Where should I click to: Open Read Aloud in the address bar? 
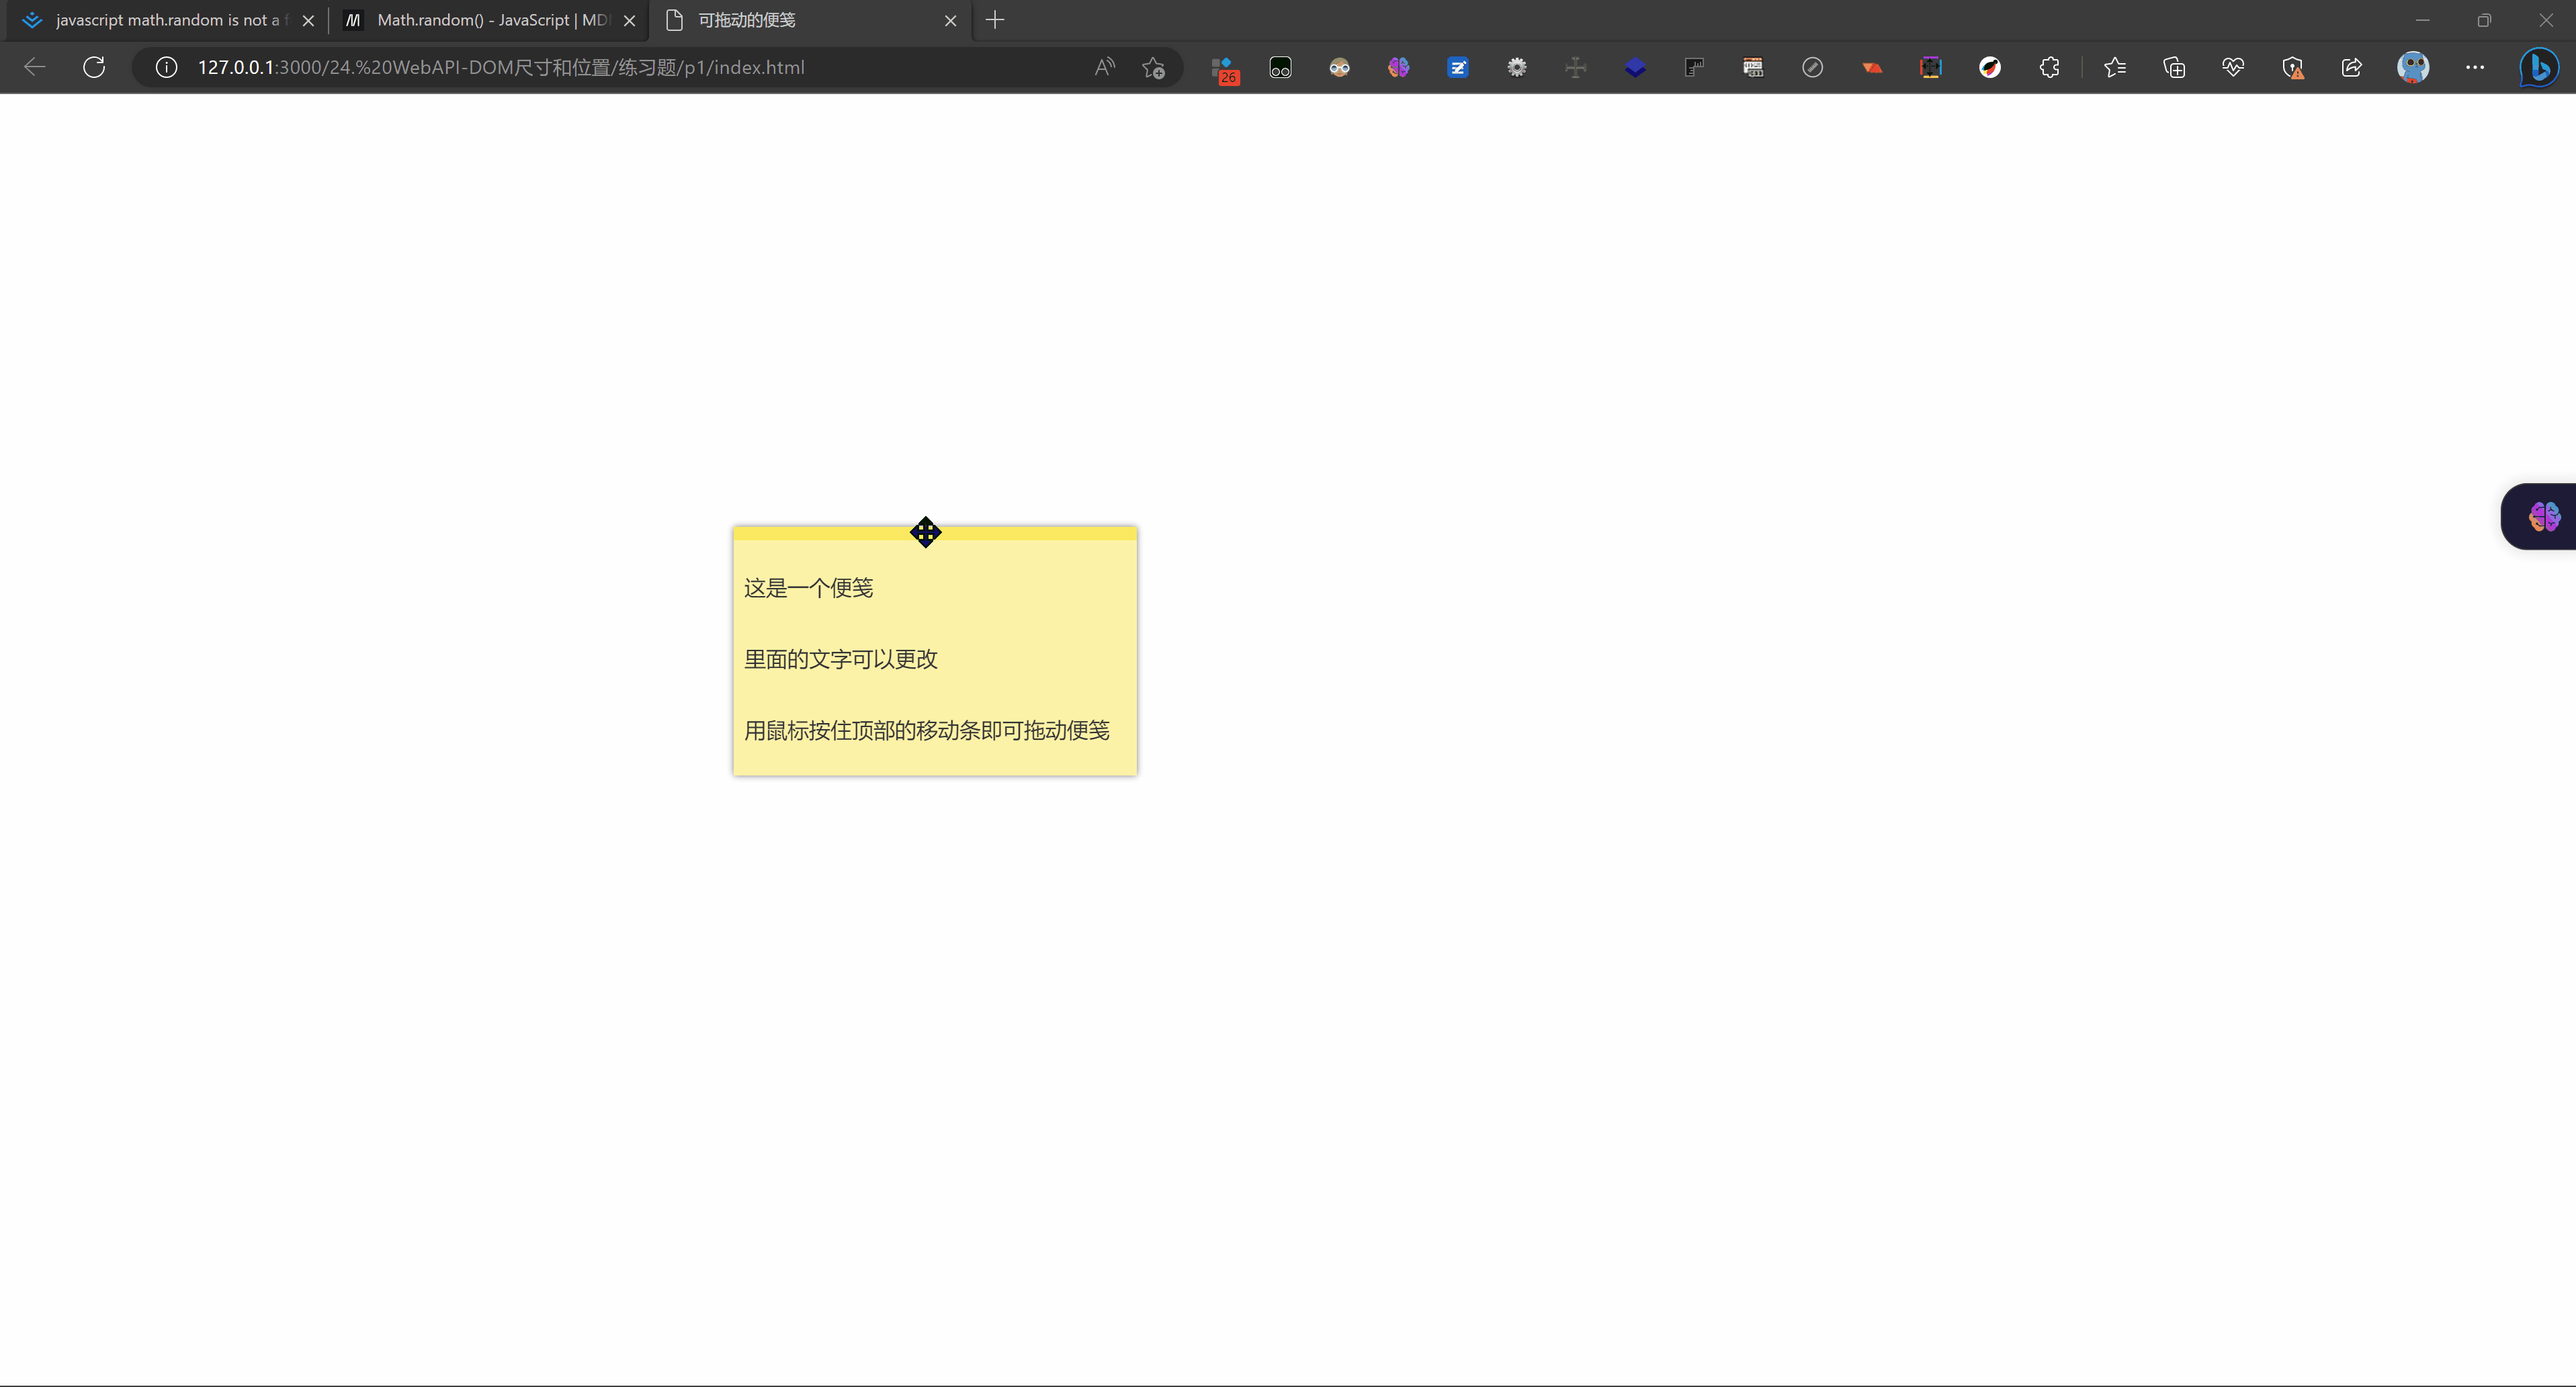point(1104,67)
